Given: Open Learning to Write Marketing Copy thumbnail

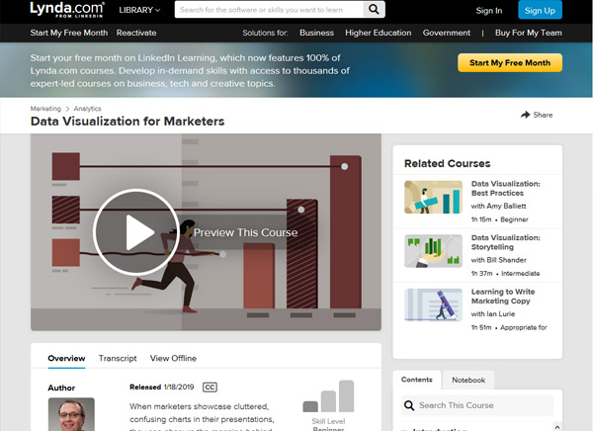Looking at the screenshot, I should tap(434, 305).
